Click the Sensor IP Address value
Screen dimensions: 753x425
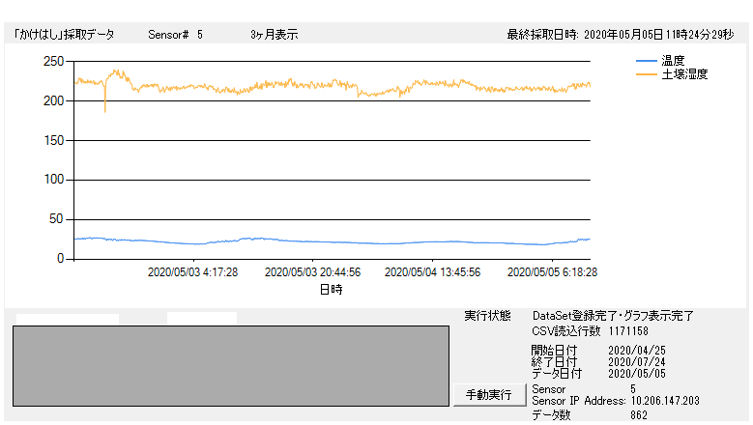coord(664,401)
